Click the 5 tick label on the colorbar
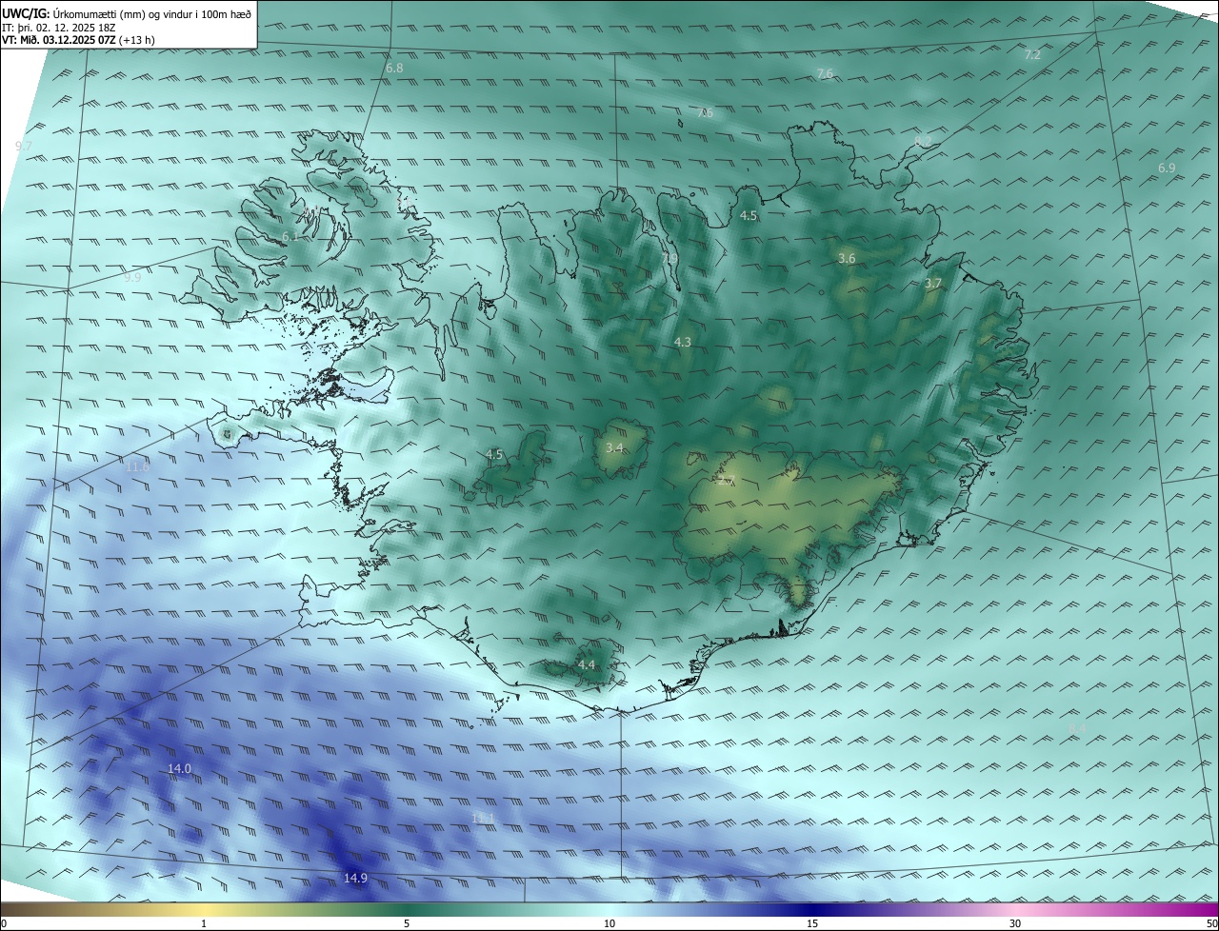 point(407,923)
